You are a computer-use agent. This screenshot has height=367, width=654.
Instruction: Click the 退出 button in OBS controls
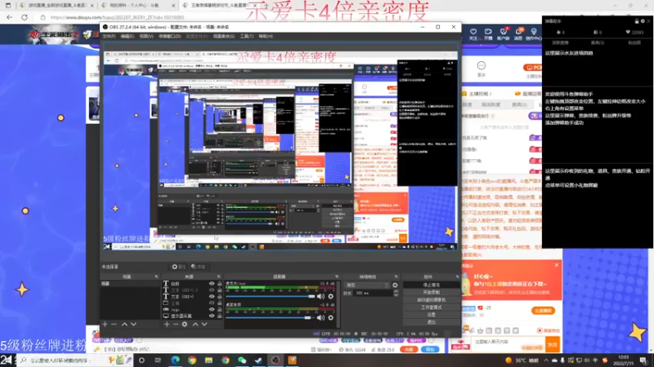(x=432, y=322)
